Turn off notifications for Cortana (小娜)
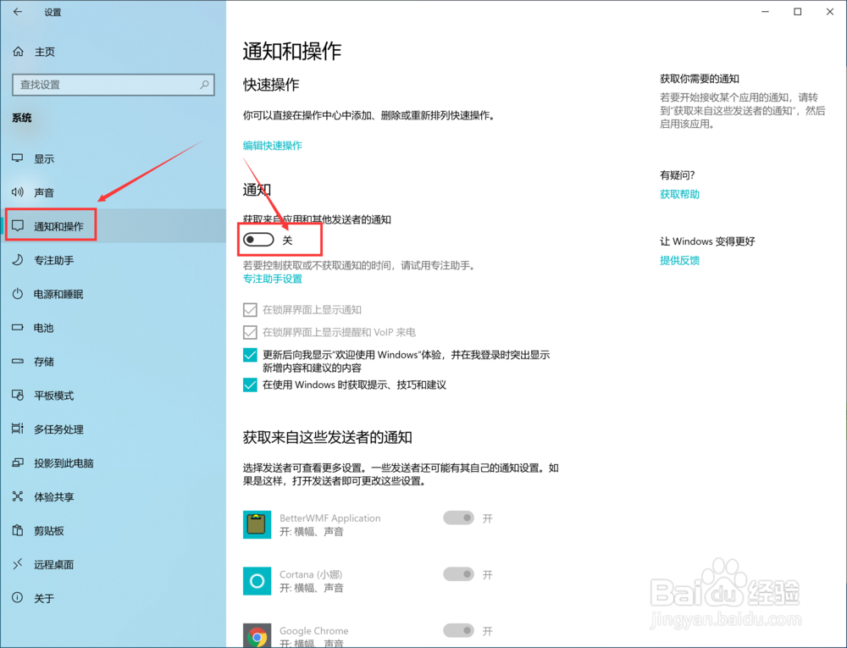Viewport: 847px width, 648px height. 458,574
